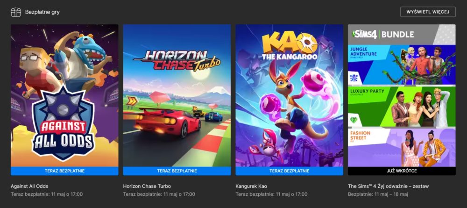Screen dimensions: 467x208
Task: Click the green diamond Luxury Party pack icon
Action: pos(355,120)
